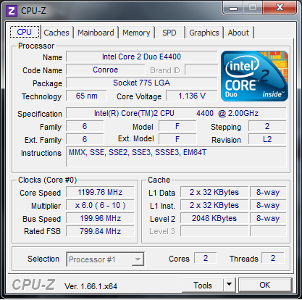The width and height of the screenshot is (302, 300).
Task: Minimize the CPU-Z window
Action: tap(233, 8)
